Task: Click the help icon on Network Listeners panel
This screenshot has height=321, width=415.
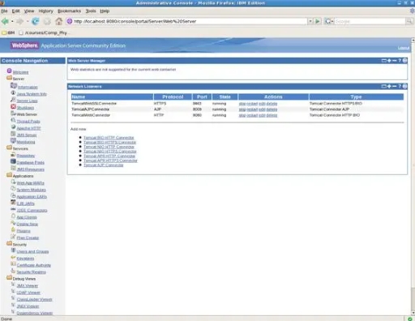Action: click(400, 86)
